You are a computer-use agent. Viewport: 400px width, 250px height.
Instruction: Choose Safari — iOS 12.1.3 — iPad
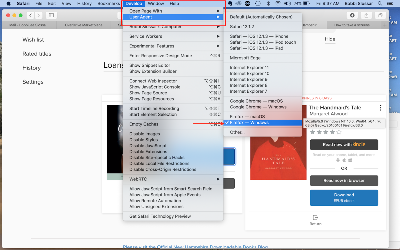(263, 48)
